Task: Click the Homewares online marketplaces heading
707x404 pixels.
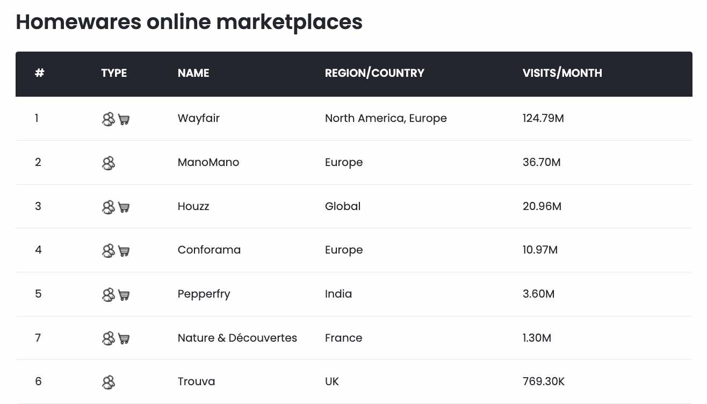Action: [x=189, y=22]
